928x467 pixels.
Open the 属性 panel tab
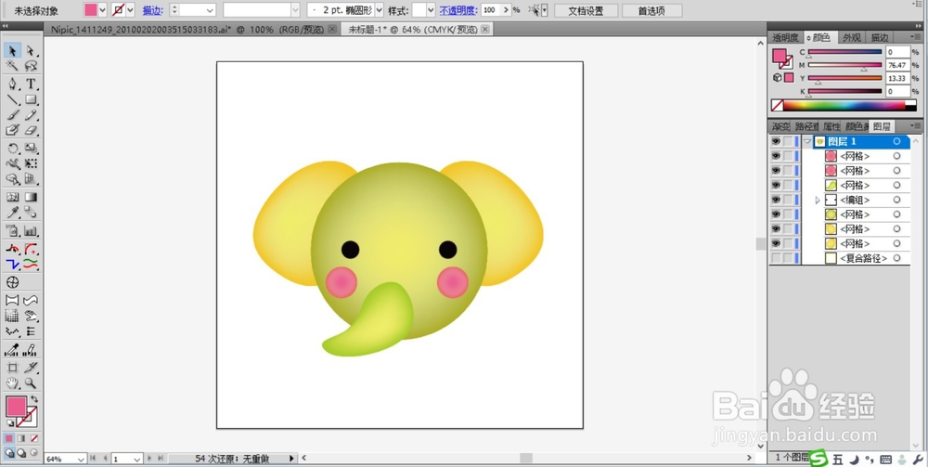tap(831, 126)
